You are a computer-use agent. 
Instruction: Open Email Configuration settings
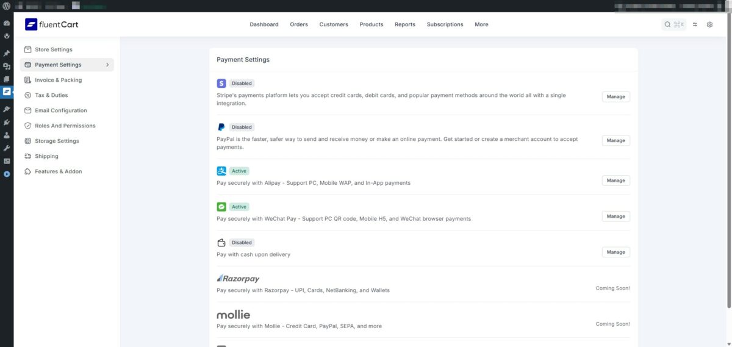coord(60,110)
